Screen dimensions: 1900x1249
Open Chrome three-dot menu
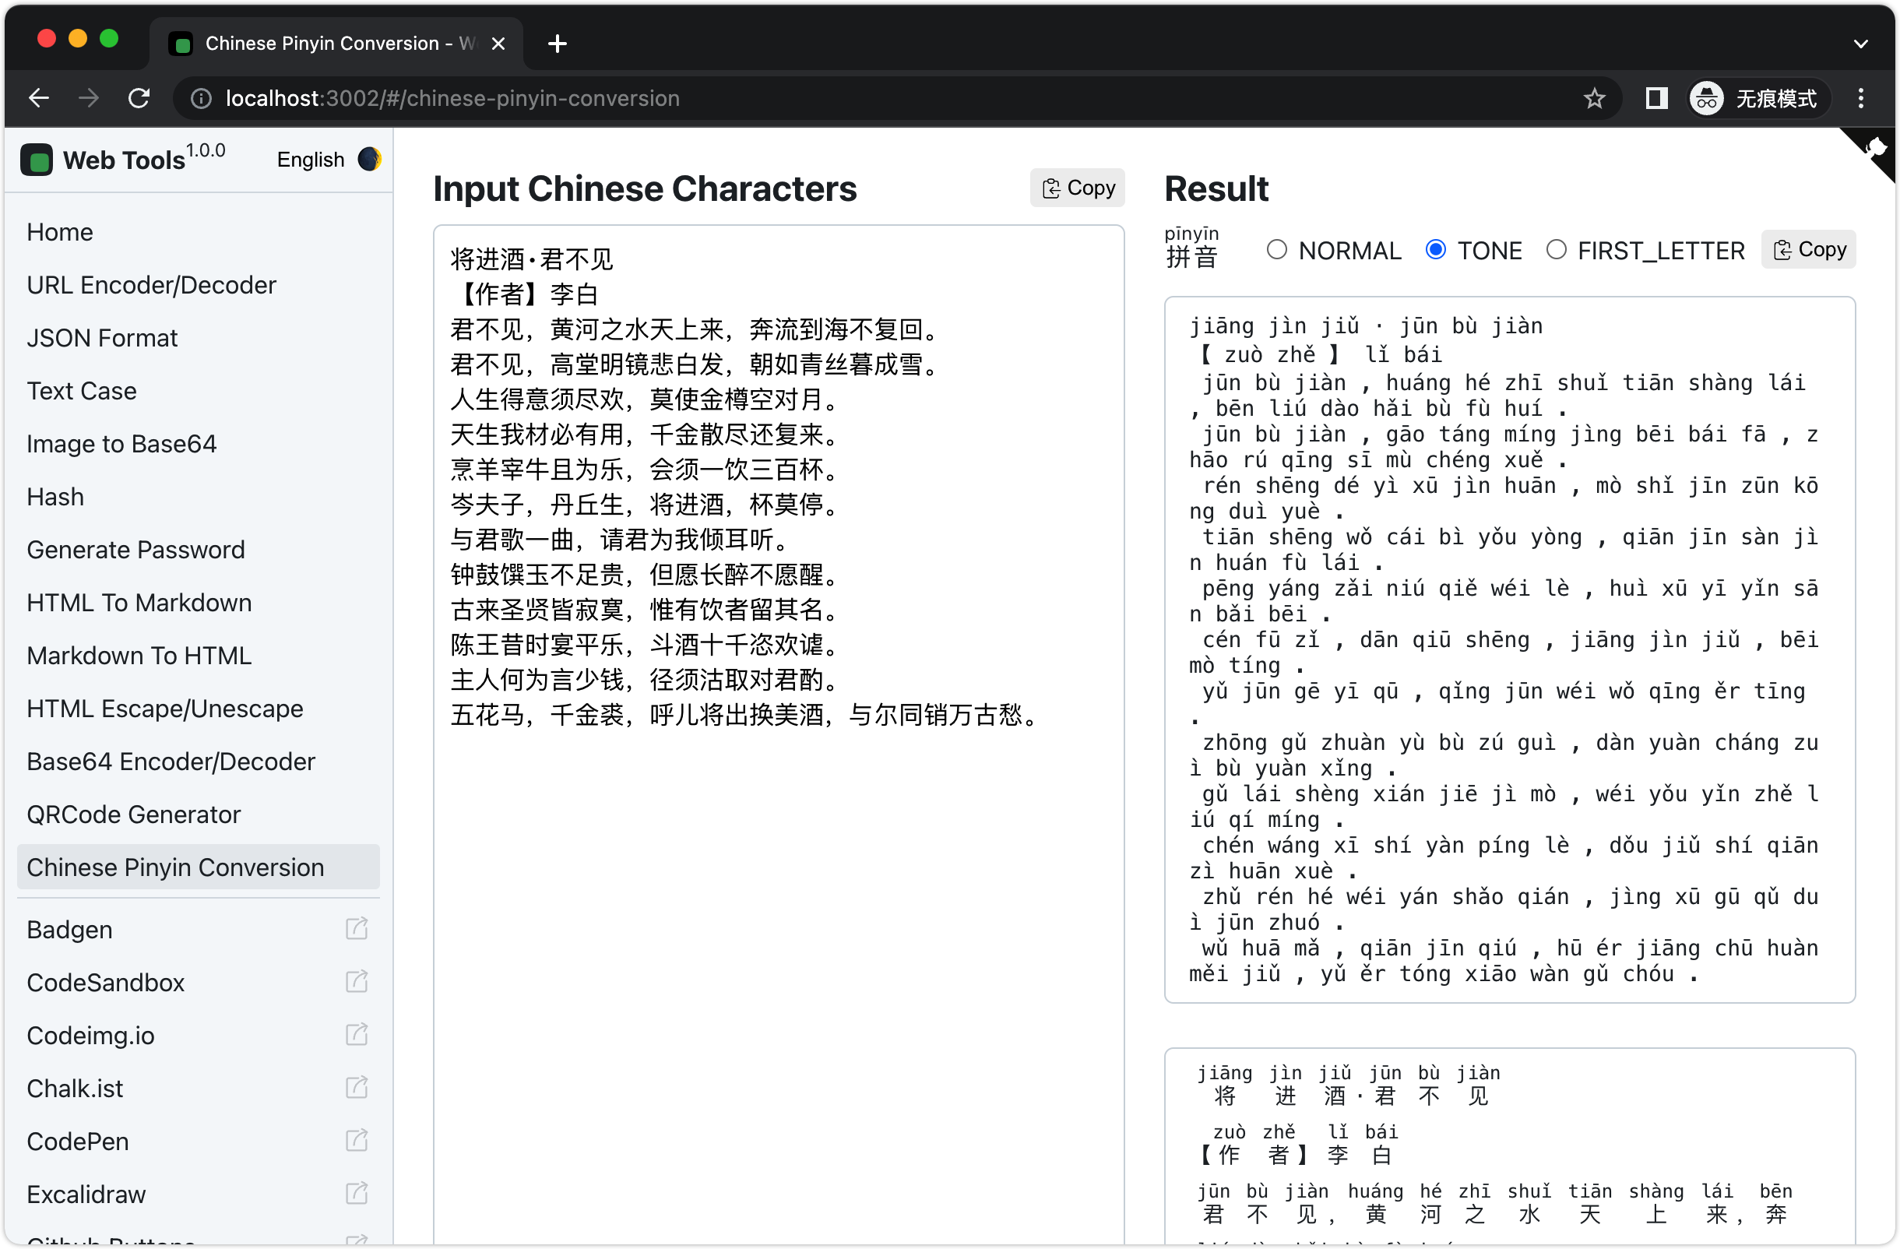click(1861, 98)
